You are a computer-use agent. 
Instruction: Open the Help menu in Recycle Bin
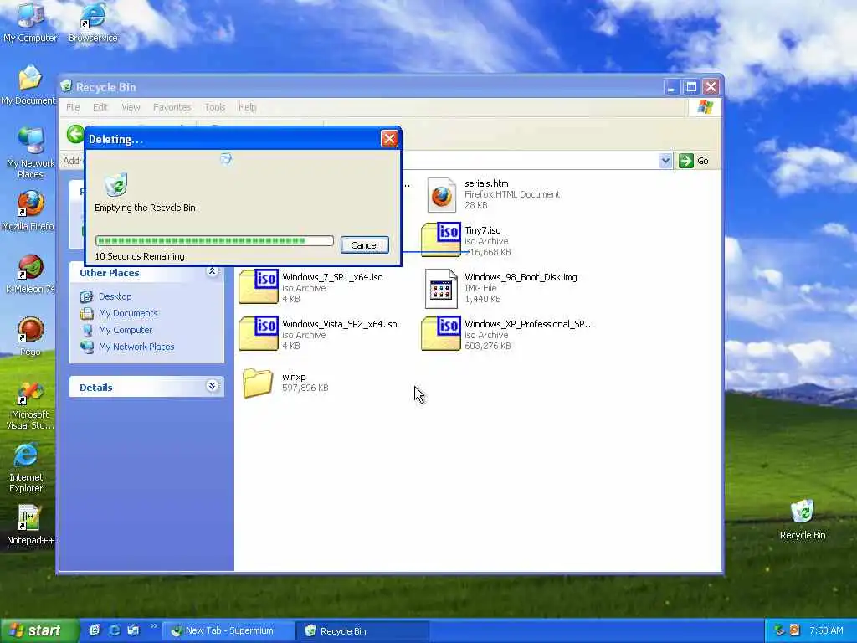pyautogui.click(x=247, y=107)
